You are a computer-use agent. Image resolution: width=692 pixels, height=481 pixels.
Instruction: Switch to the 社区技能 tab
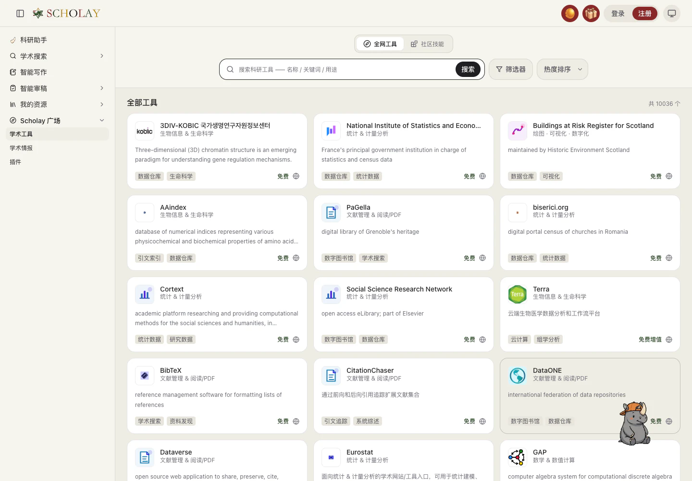[427, 44]
